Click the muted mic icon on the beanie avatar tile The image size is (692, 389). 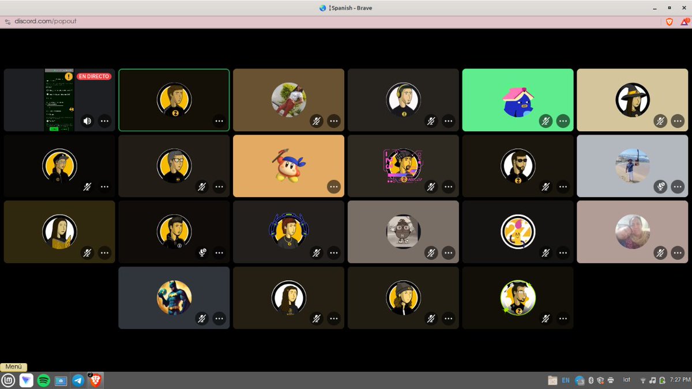click(431, 318)
